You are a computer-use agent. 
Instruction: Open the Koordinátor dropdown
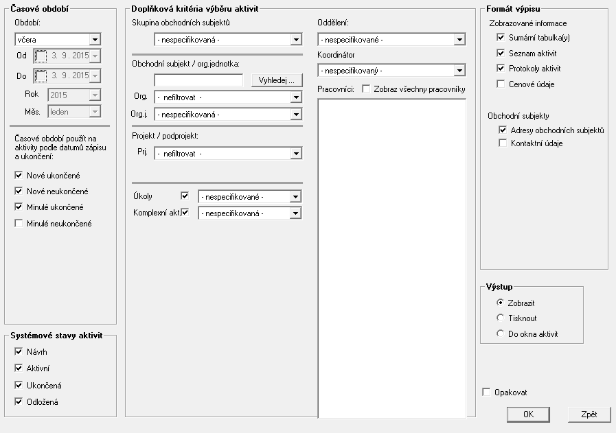[391, 71]
